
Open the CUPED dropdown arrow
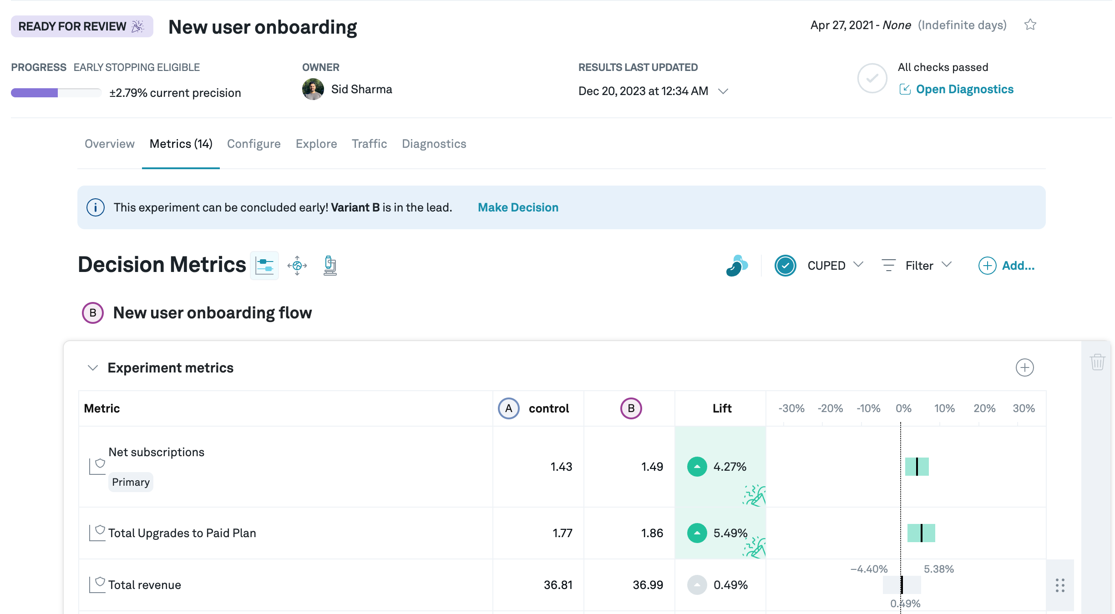[x=858, y=265]
